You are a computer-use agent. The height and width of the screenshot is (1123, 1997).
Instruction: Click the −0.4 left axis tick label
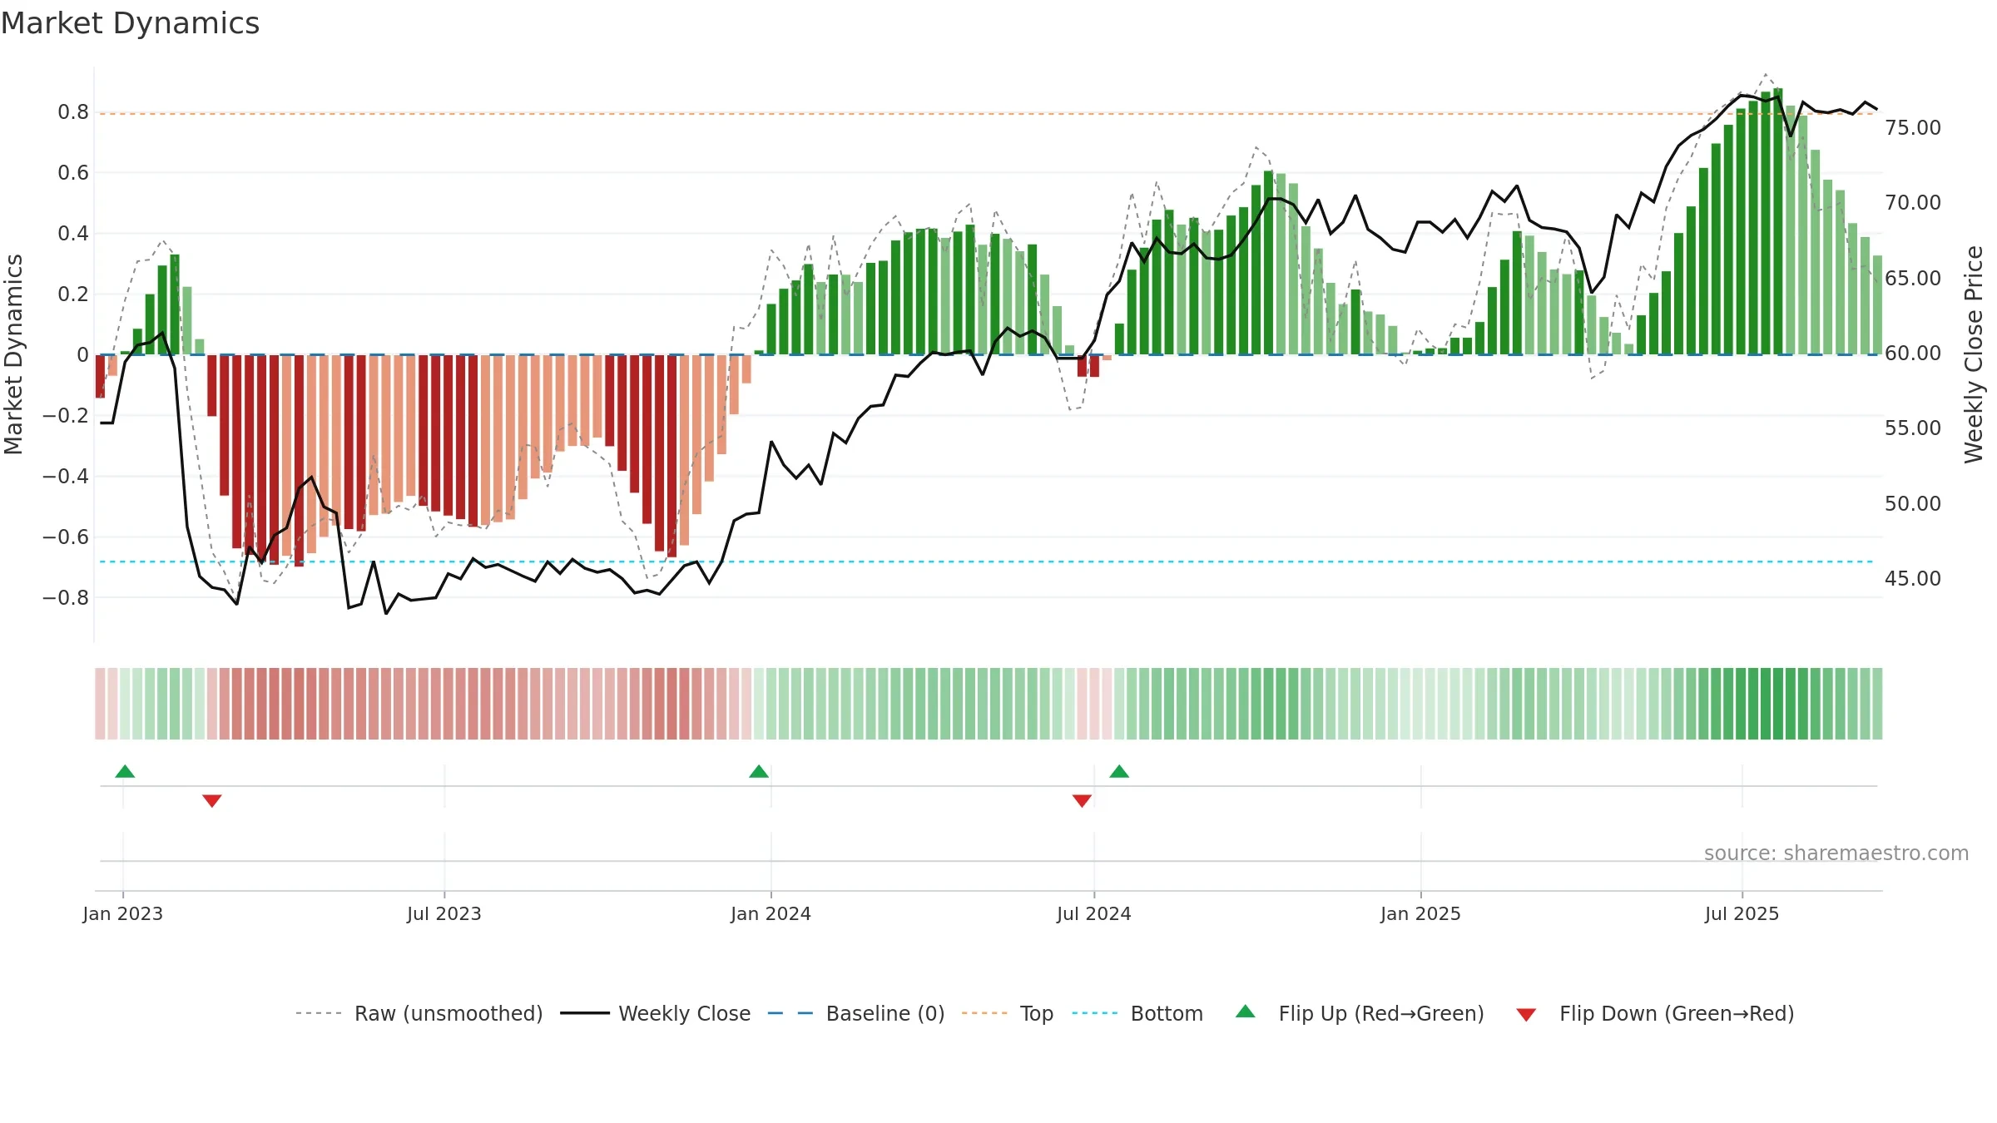(x=66, y=477)
